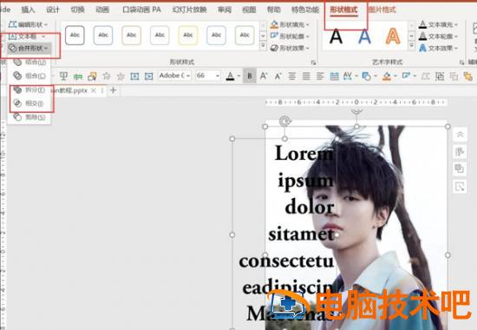Screen dimensions: 477x330
Task: Choose 结合 (Union) in merge shapes menu
Action: pyautogui.click(x=29, y=63)
